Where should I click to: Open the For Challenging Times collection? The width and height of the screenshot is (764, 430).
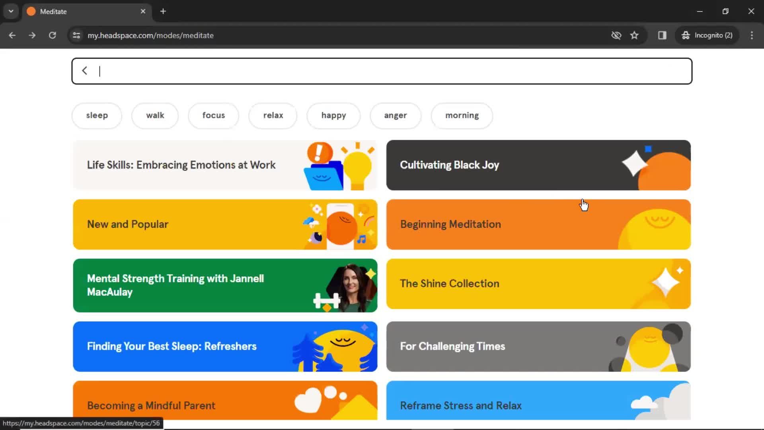click(538, 346)
